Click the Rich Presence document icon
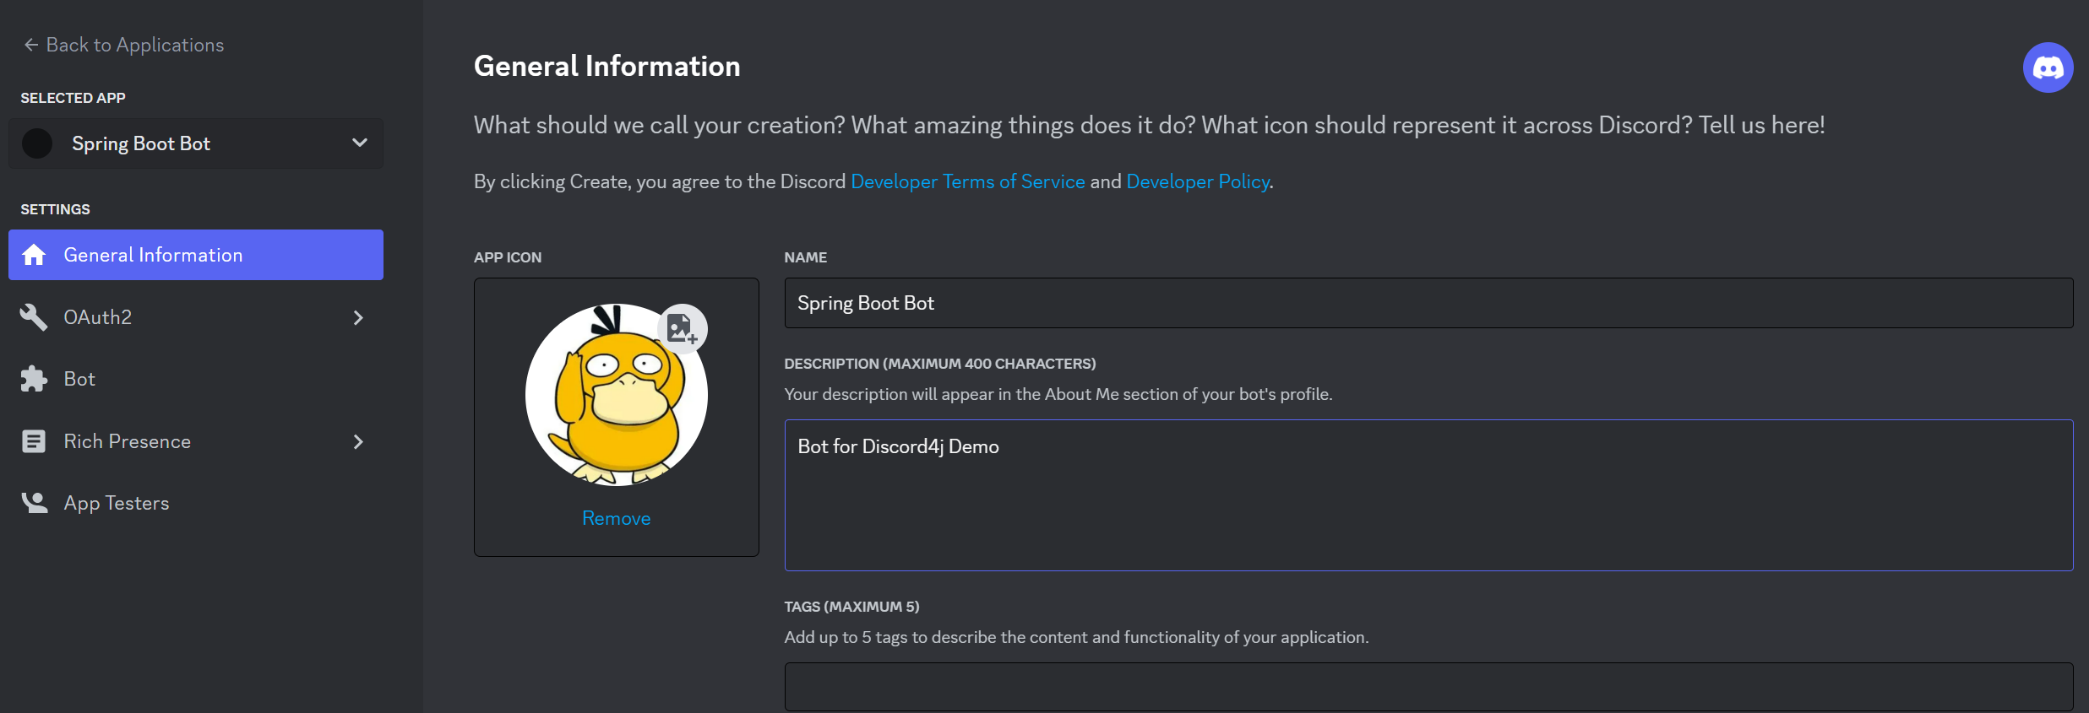The height and width of the screenshot is (713, 2089). 34,441
